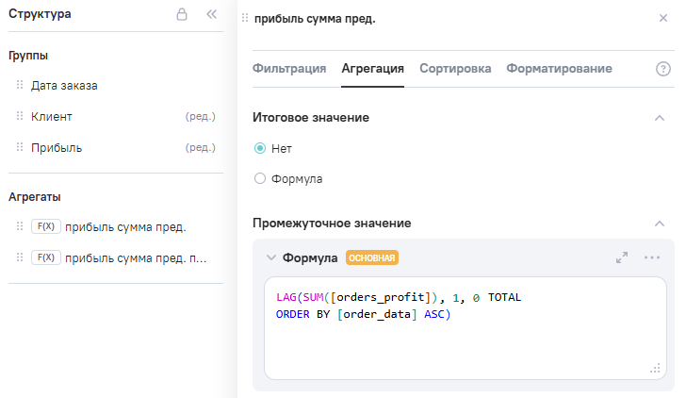Viewport: 686px width, 398px height.
Task: Click (ред.) link next to Прибыль
Action: tap(200, 148)
